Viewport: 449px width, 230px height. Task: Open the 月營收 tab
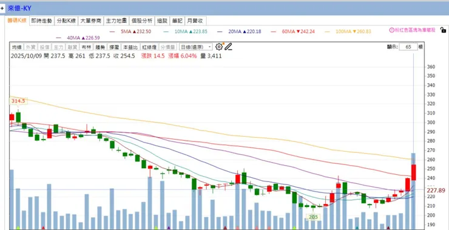(x=195, y=21)
